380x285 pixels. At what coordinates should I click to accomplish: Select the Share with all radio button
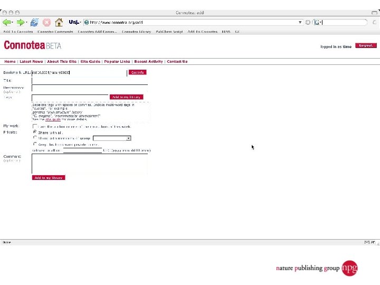pyautogui.click(x=35, y=132)
